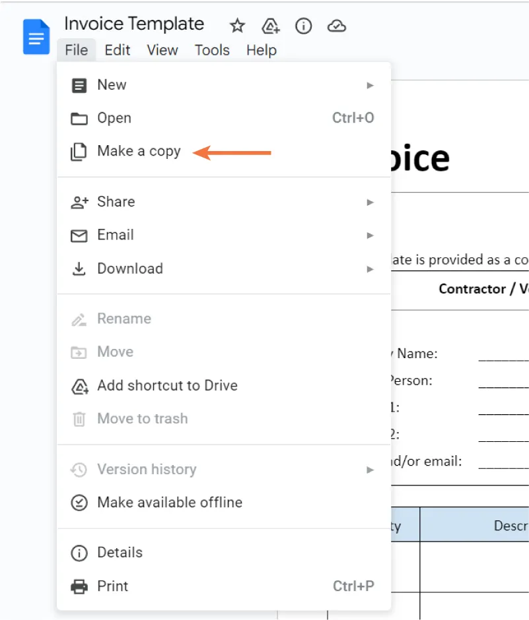Expand the Share submenu
The image size is (529, 620).
pos(370,202)
